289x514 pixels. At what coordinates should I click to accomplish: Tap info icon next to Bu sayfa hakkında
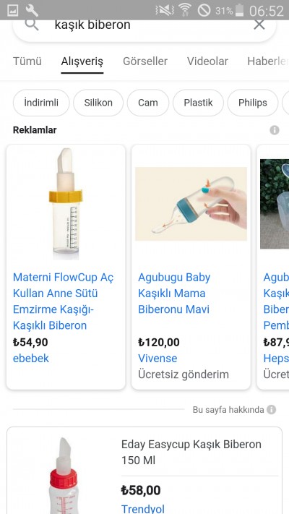[x=271, y=409]
